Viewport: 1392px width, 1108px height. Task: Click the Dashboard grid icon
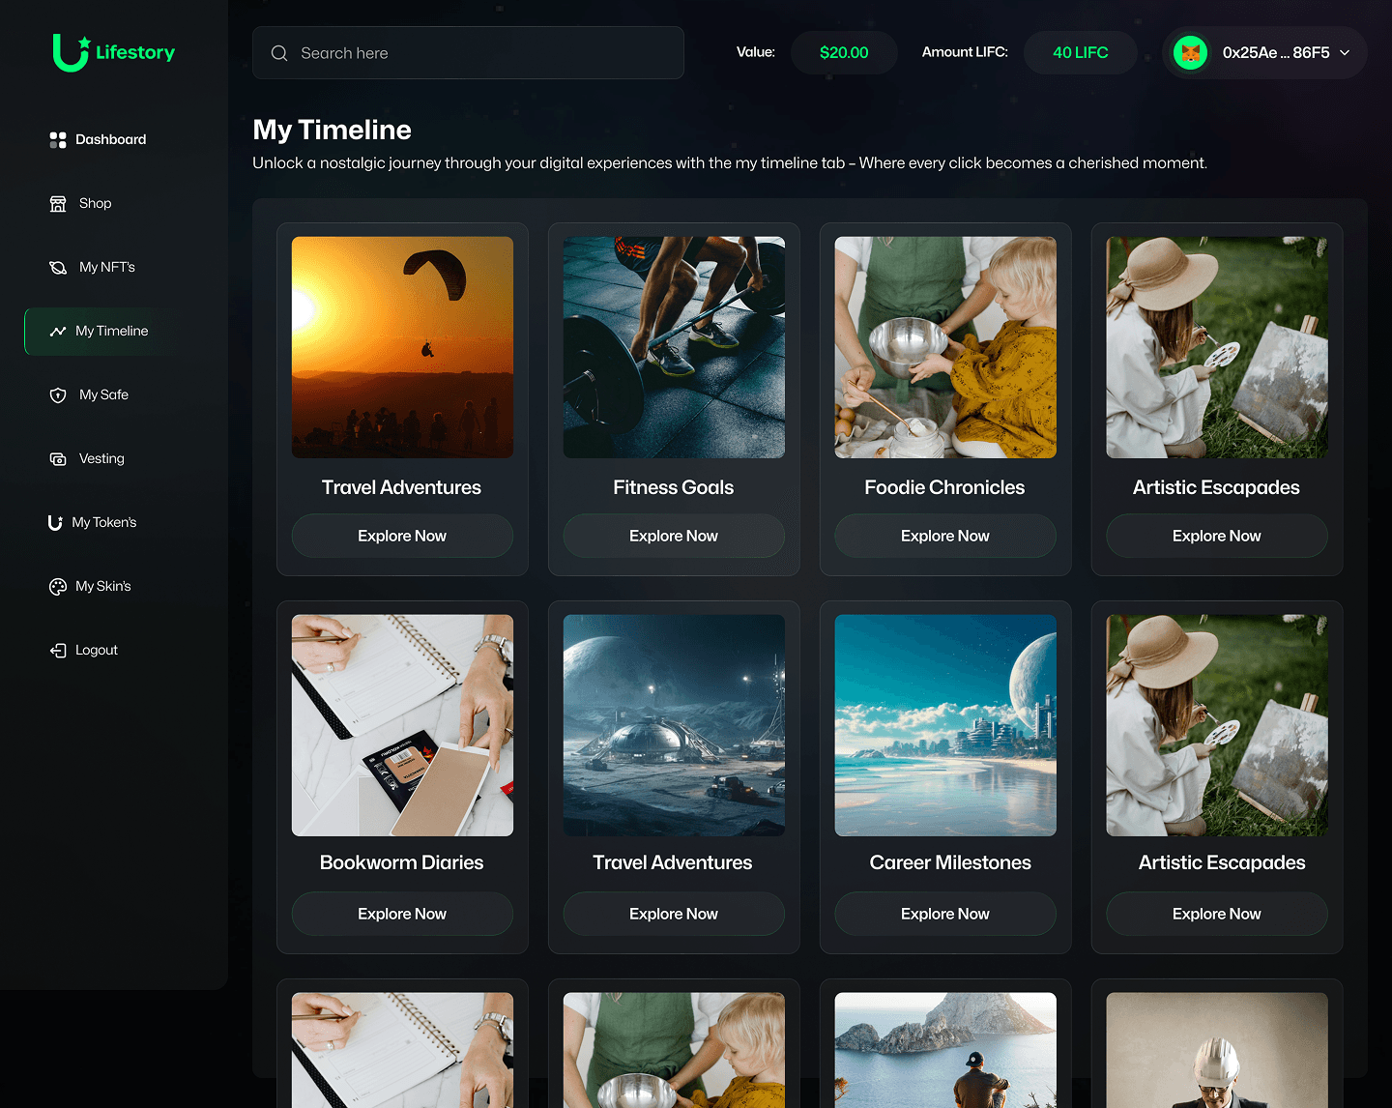click(58, 139)
